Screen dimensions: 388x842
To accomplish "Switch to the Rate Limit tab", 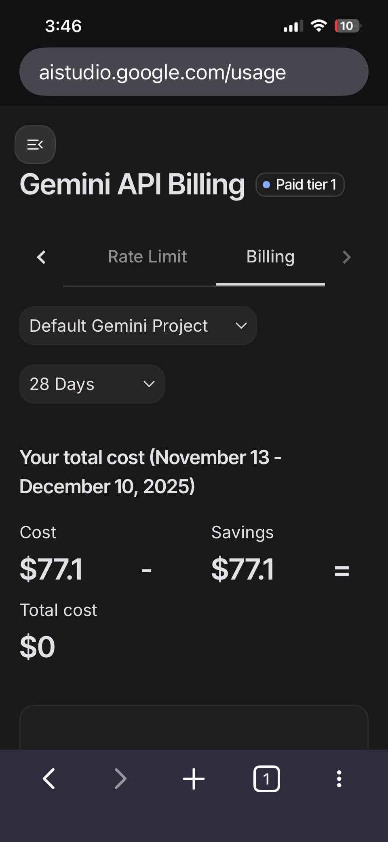I will pyautogui.click(x=147, y=257).
